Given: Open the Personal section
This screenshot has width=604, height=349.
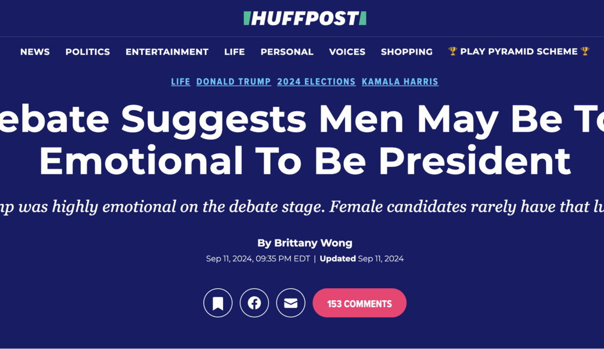Looking at the screenshot, I should (287, 52).
